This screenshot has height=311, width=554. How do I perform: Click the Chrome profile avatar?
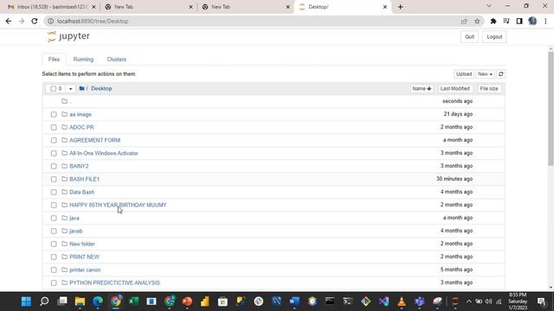point(532,21)
